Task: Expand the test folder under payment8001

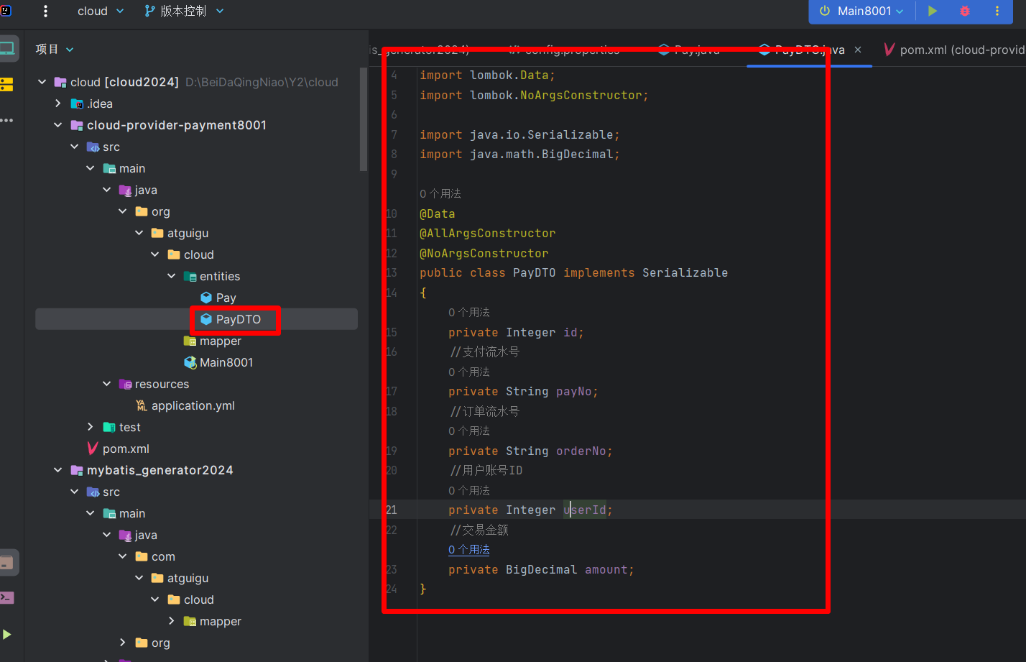Action: point(91,427)
